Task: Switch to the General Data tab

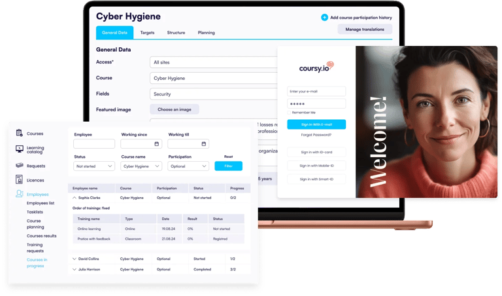Action: pyautogui.click(x=114, y=32)
